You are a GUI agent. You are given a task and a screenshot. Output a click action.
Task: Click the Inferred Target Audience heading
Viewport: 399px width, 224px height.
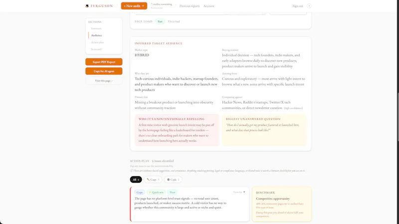[x=159, y=43]
